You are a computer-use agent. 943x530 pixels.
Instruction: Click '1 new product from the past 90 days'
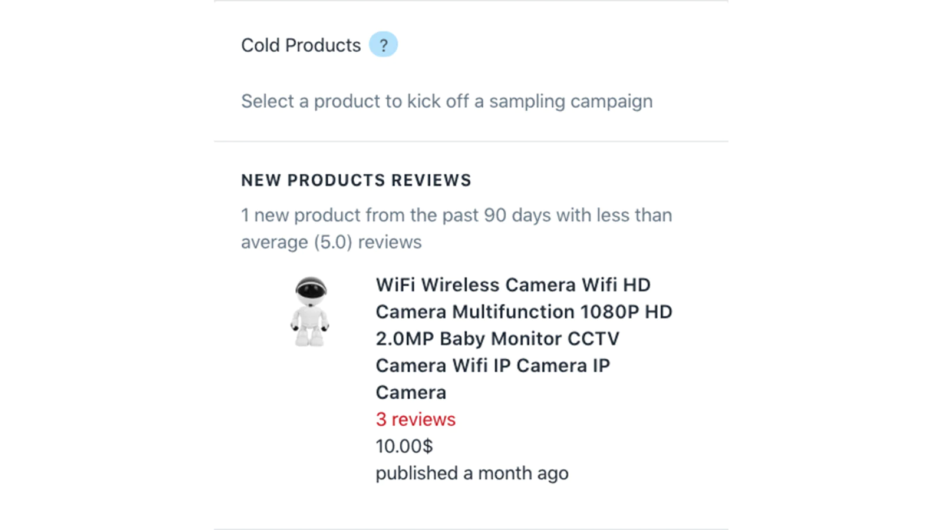(374, 215)
